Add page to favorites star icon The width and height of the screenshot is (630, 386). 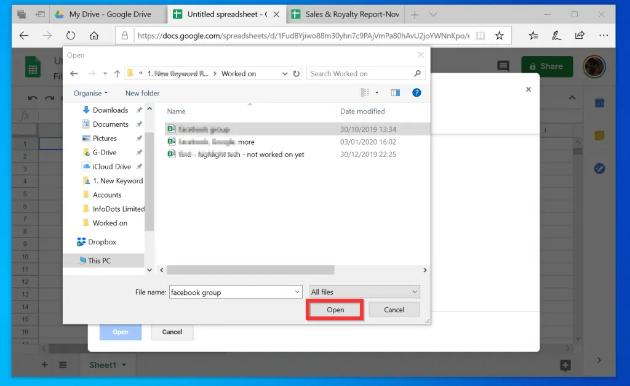coord(500,36)
